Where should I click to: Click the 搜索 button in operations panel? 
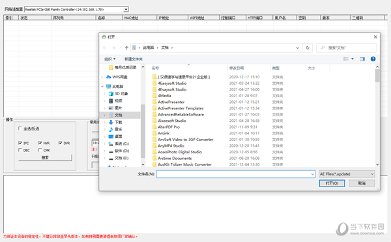[45, 157]
